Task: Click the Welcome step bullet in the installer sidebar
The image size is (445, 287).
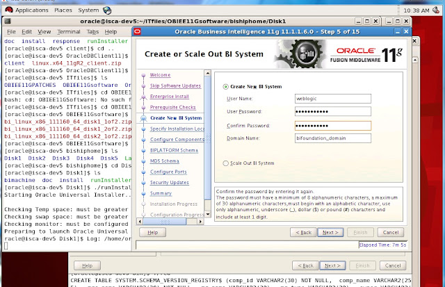Action: click(144, 75)
